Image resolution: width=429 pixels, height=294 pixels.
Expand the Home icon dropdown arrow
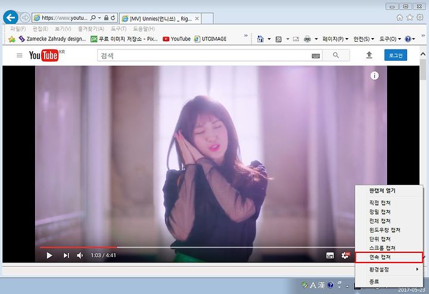[x=269, y=39]
